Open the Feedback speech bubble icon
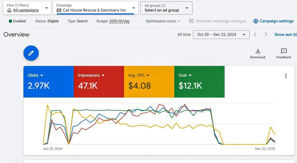Viewport: 297px width, 163px height. (284, 51)
